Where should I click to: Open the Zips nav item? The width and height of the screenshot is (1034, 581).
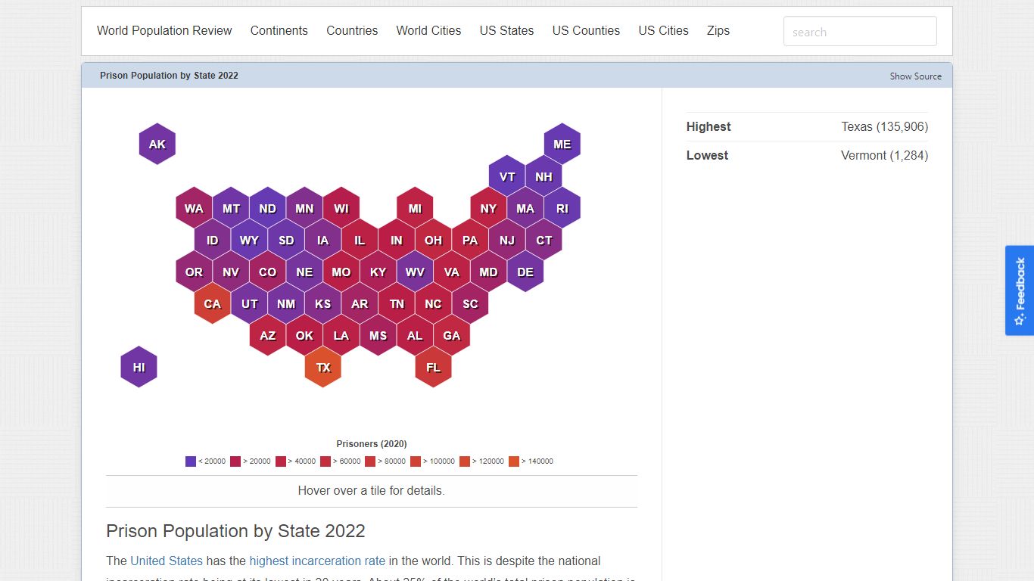[x=718, y=31]
